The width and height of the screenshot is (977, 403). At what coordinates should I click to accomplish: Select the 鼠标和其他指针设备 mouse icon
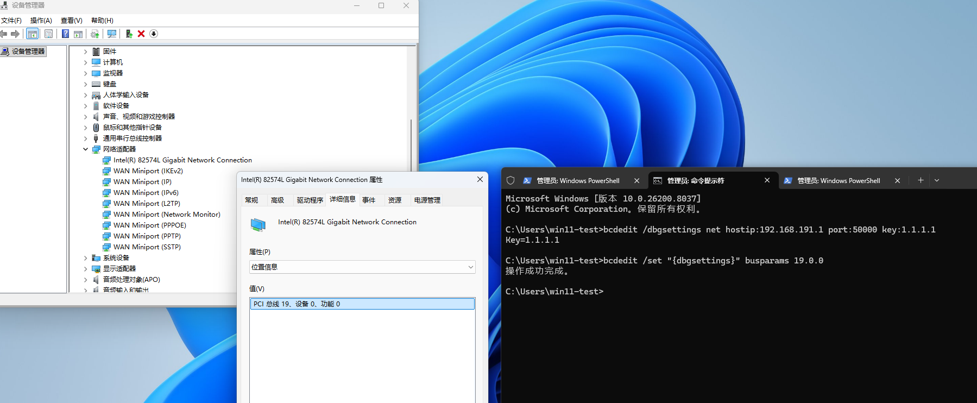pyautogui.click(x=96, y=128)
